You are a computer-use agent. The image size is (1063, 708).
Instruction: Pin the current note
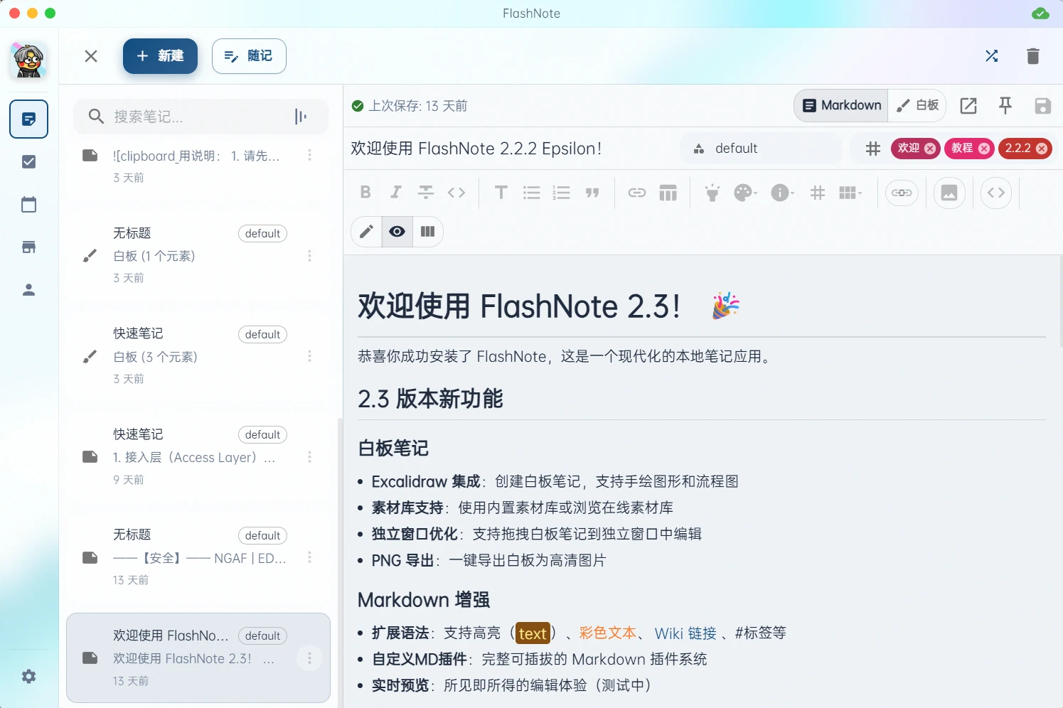(1005, 106)
